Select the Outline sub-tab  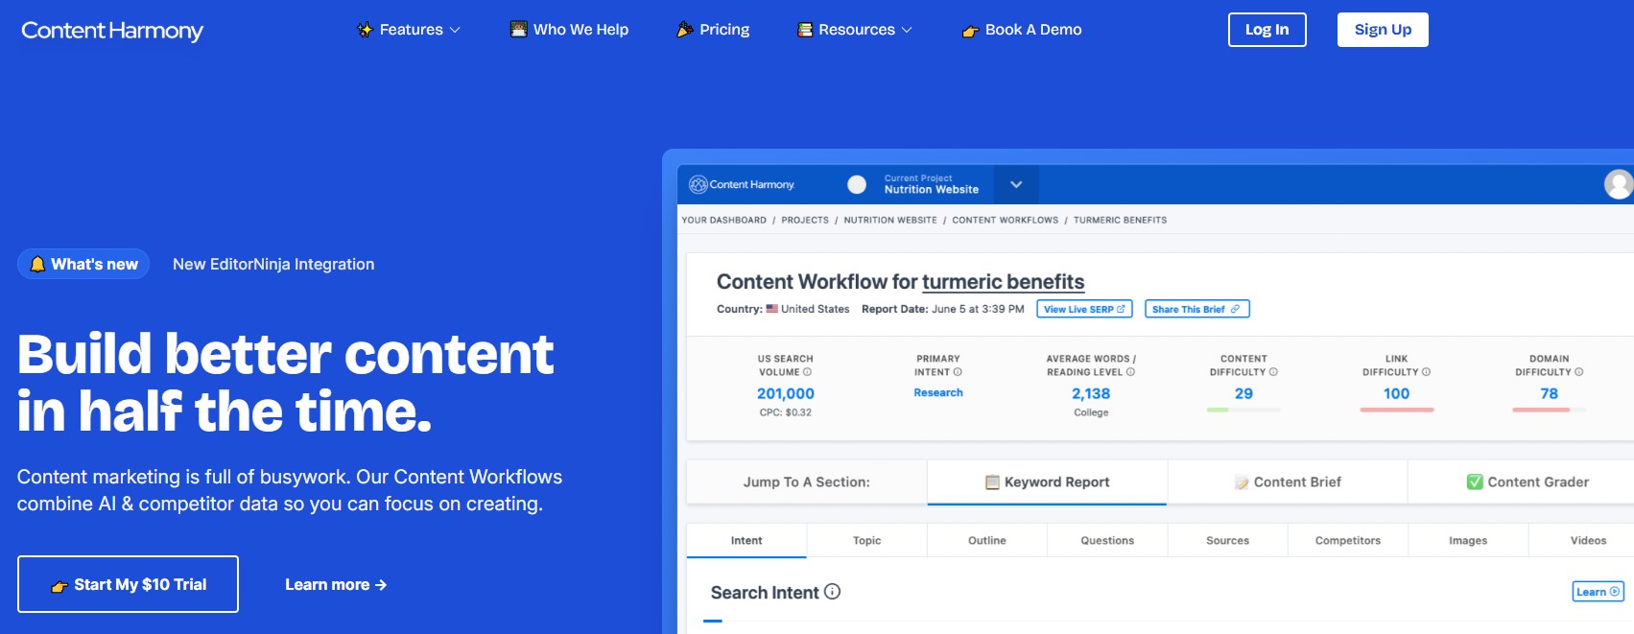coord(987,540)
